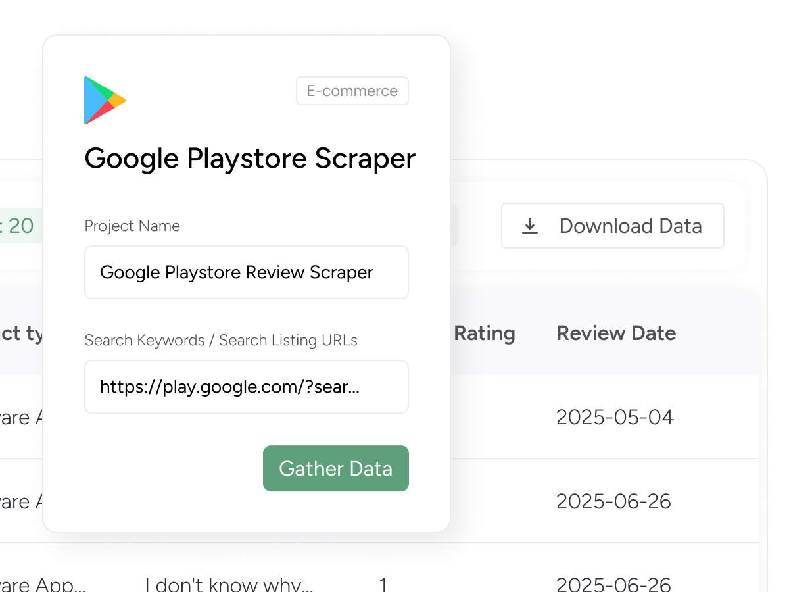Select the 2025-06-26 date below 2025-05-04
Viewport: 789px width, 592px height.
click(x=613, y=501)
